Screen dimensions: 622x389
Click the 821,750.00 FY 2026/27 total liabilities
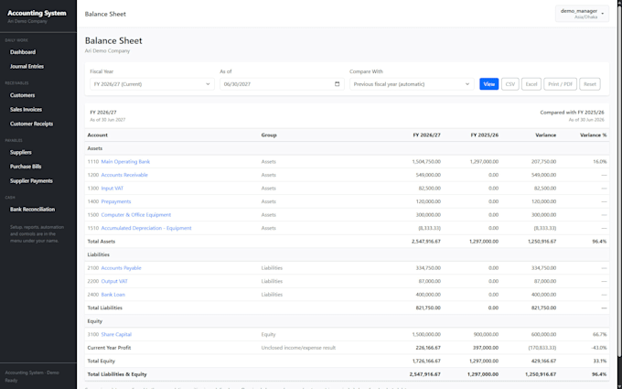(428, 308)
